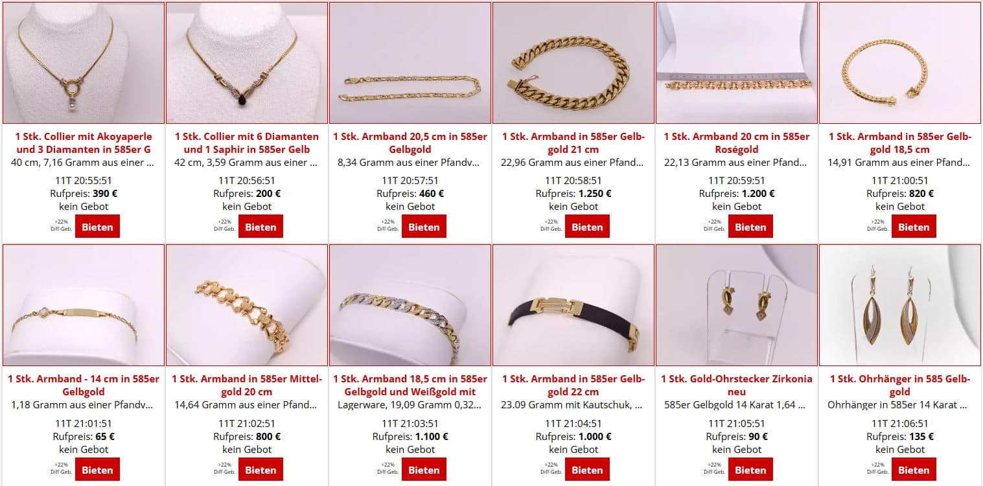Click Bieten for the 1.250 € bracelet
Image resolution: width=983 pixels, height=486 pixels.
click(587, 227)
